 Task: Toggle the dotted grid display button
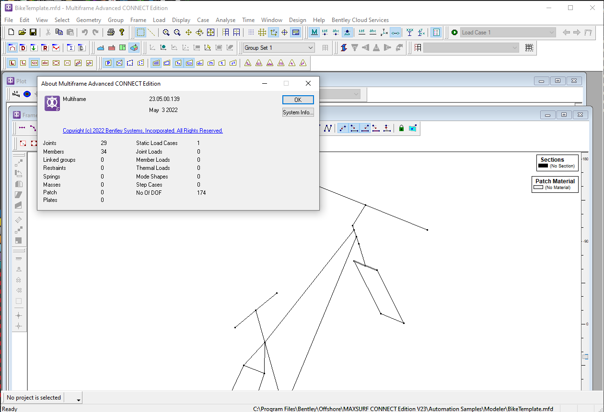coord(251,33)
